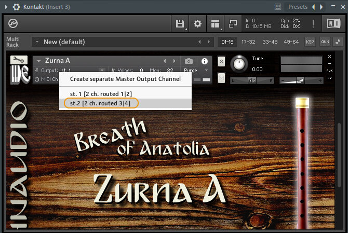
Task: Show the instrument info icon
Action: pyautogui.click(x=205, y=61)
